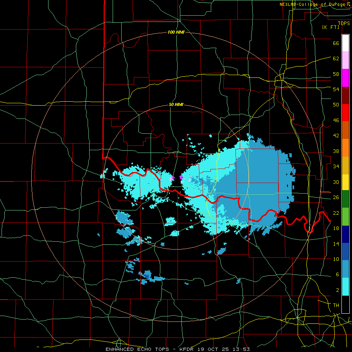
Task: Click the magenta legend color band
Action: (x=345, y=78)
